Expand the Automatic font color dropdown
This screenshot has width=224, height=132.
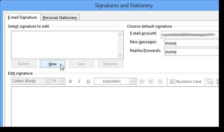114,81
